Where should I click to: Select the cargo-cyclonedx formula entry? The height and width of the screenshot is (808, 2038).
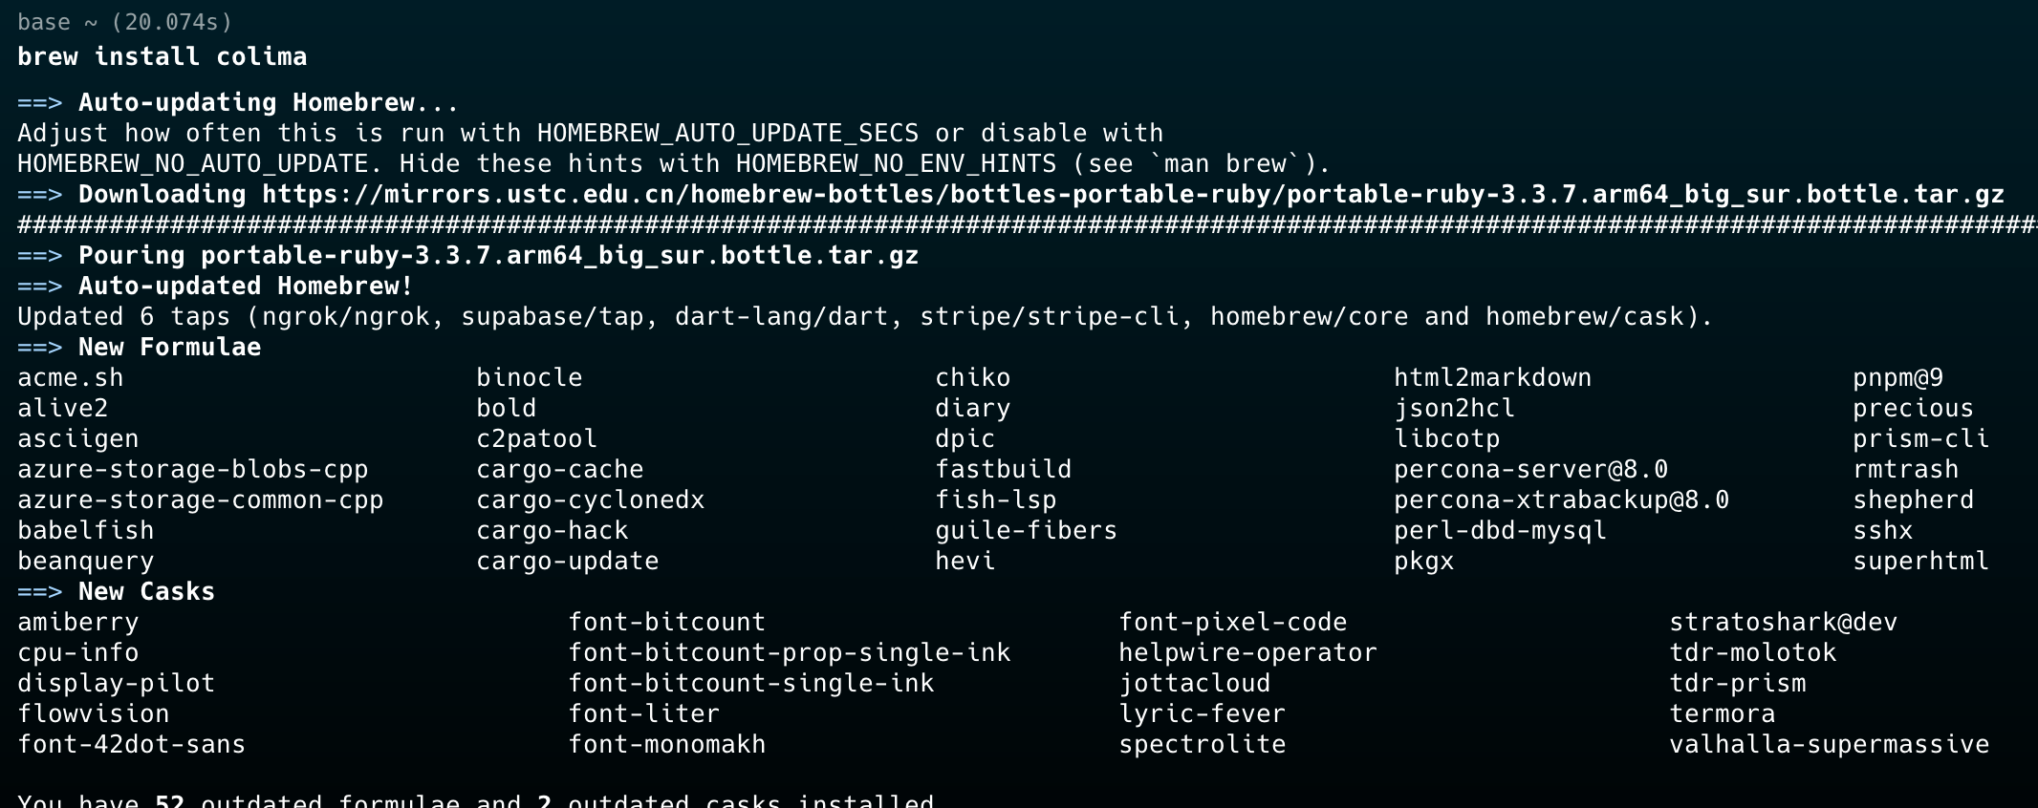pos(591,500)
